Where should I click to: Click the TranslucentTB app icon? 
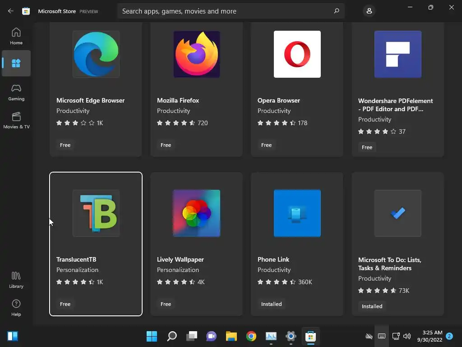coord(96,213)
